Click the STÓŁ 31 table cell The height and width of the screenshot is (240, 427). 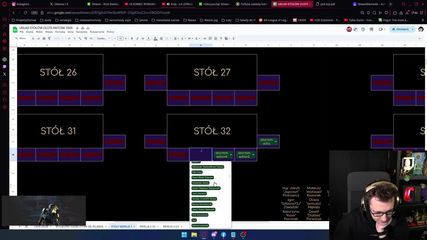click(x=58, y=131)
